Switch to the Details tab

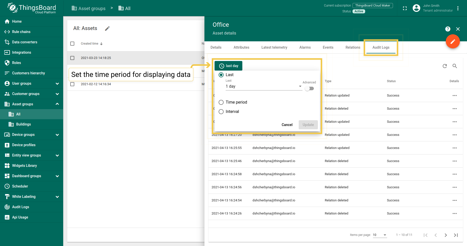click(x=216, y=47)
